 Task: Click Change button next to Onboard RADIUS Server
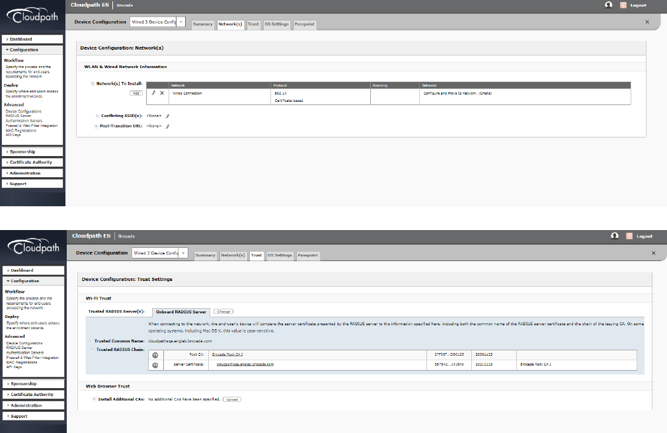pos(223,312)
